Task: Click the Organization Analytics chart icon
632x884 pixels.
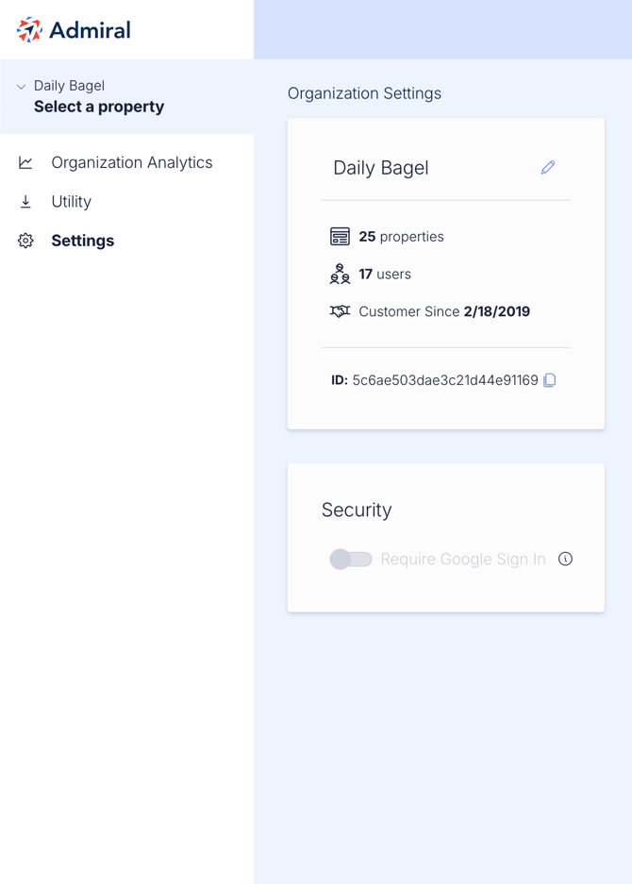Action: pos(25,163)
